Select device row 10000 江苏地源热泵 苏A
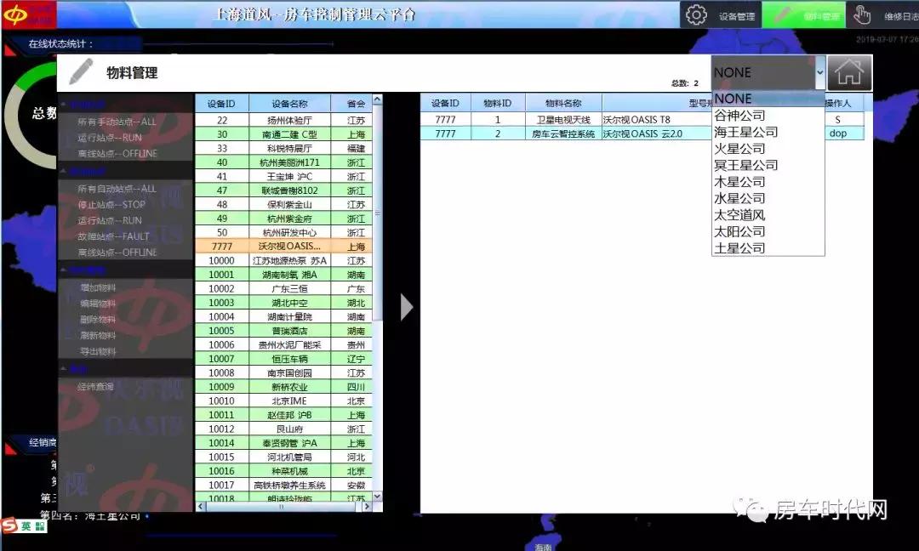Image resolution: width=919 pixels, height=551 pixels. tap(283, 260)
